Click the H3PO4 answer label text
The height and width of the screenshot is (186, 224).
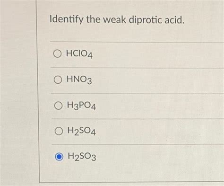[81, 106]
